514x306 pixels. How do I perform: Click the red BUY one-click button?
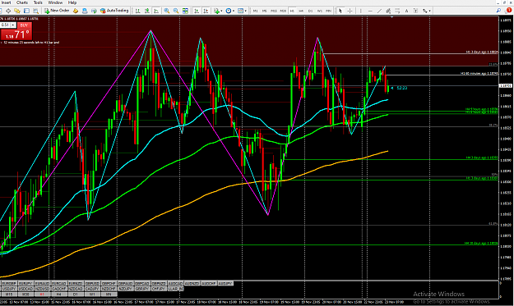coord(24,25)
